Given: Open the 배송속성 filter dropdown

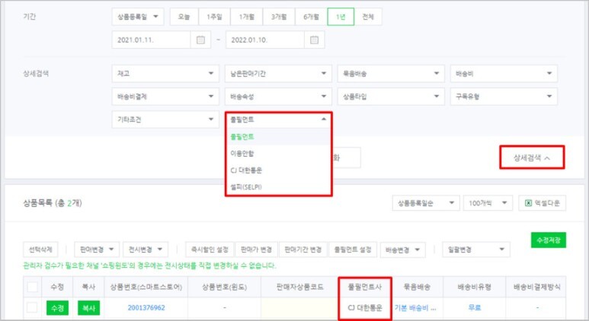Looking at the screenshot, I should pos(278,97).
